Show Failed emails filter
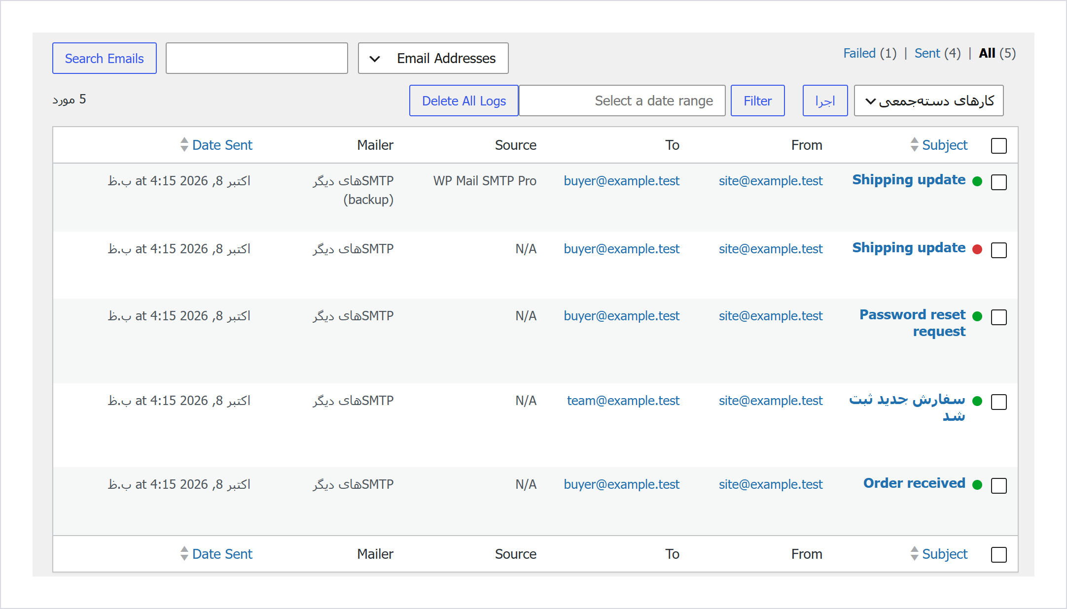Viewport: 1067px width, 609px height. pyautogui.click(x=859, y=53)
